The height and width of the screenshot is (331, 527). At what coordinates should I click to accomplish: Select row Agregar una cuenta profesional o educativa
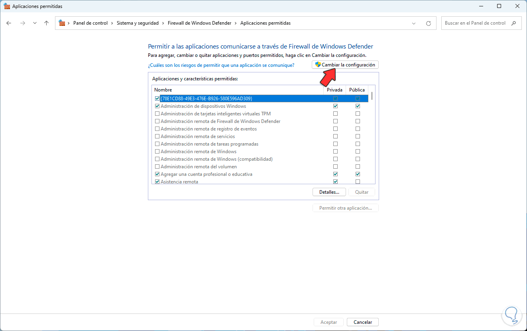coord(206,174)
